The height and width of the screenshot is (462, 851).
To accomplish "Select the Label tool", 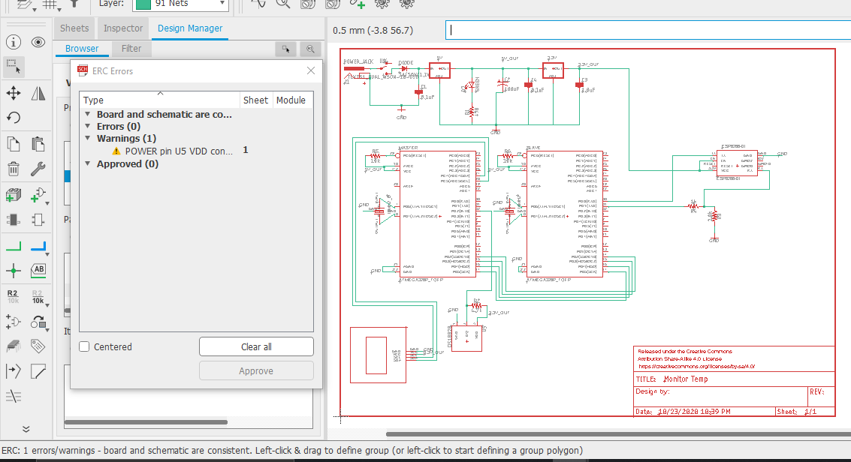I will [x=38, y=271].
